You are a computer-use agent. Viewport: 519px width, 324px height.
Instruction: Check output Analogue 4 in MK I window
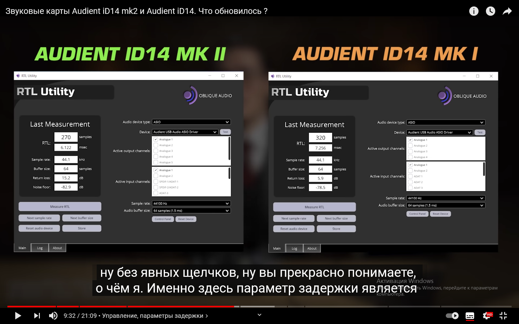[x=410, y=157]
